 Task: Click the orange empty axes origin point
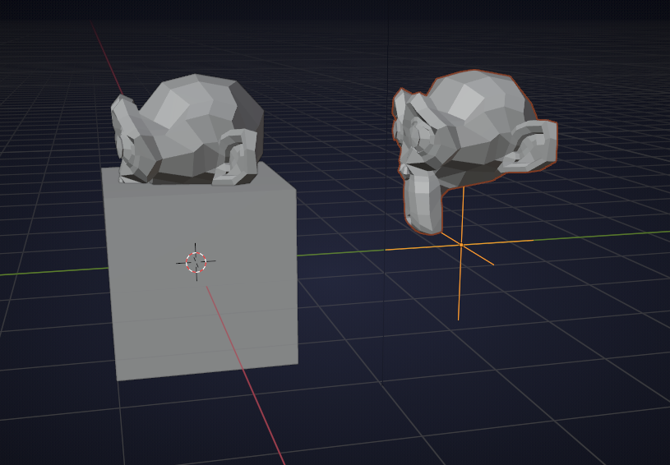pos(461,245)
